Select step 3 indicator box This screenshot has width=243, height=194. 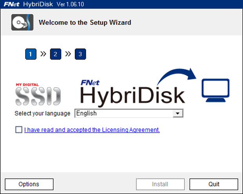[80, 54]
